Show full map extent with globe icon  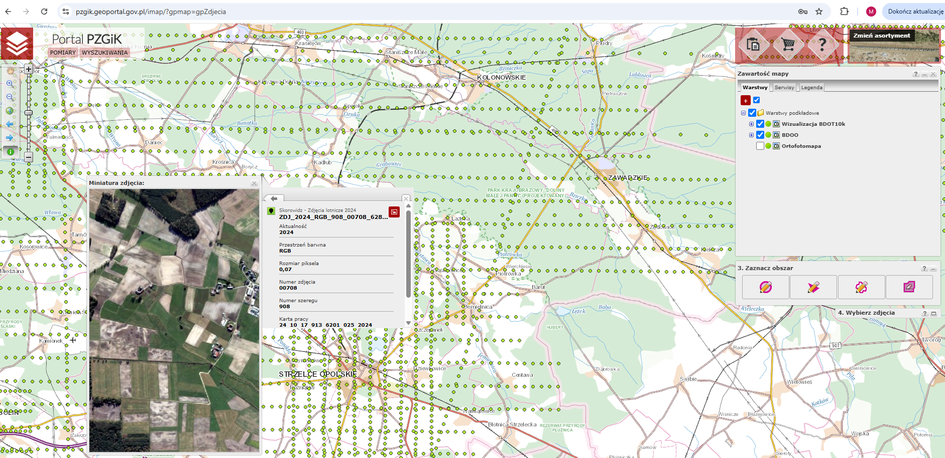click(x=10, y=111)
